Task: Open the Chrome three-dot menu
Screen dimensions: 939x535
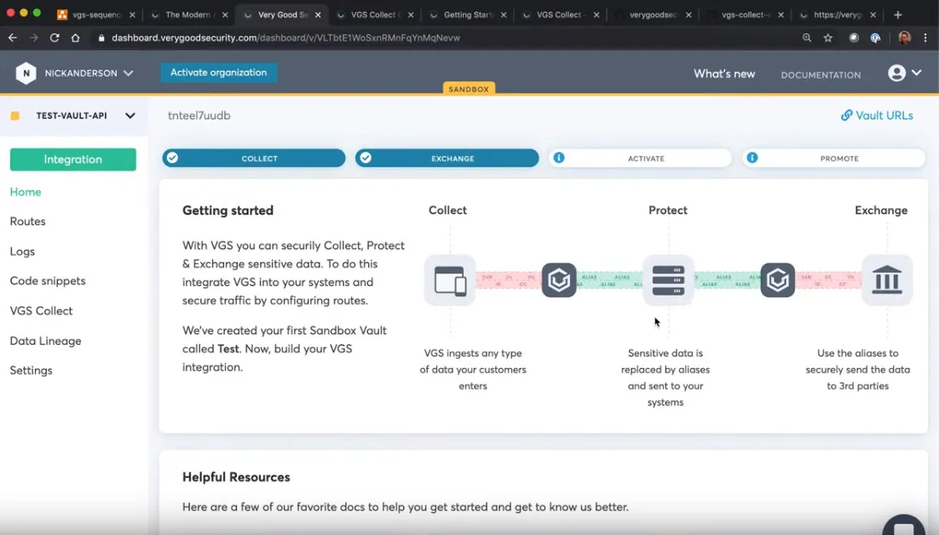Action: click(x=925, y=37)
